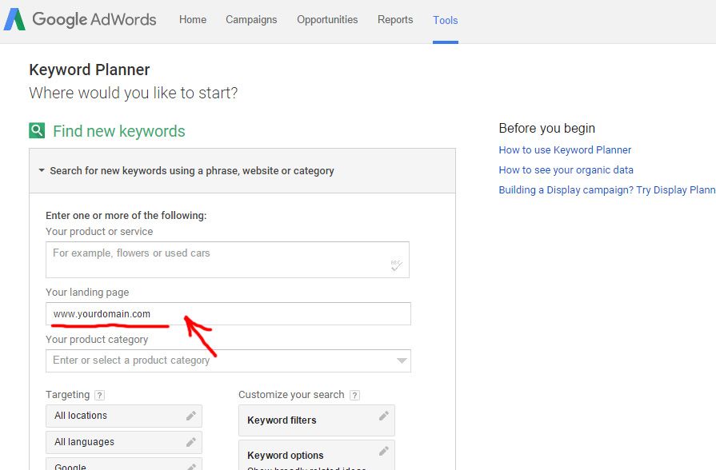
Task: Go to the Campaigns tab
Action: (x=251, y=20)
